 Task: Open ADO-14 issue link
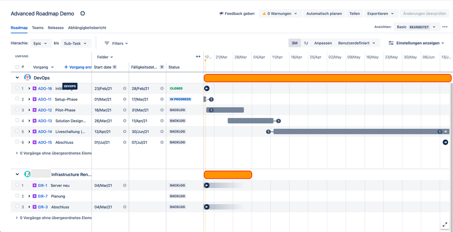click(x=45, y=132)
